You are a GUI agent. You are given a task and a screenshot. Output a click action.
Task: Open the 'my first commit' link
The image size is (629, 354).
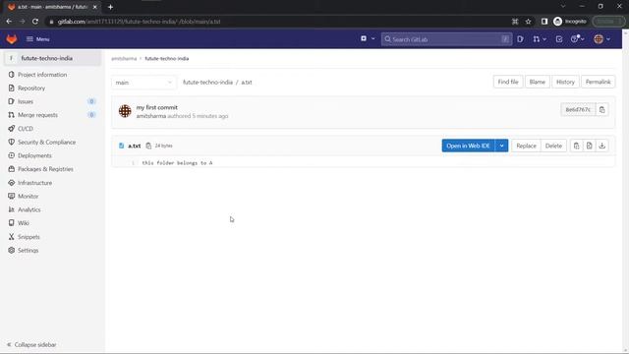157,107
